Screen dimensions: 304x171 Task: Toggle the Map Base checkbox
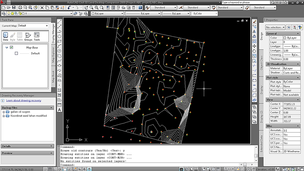pos(11,47)
